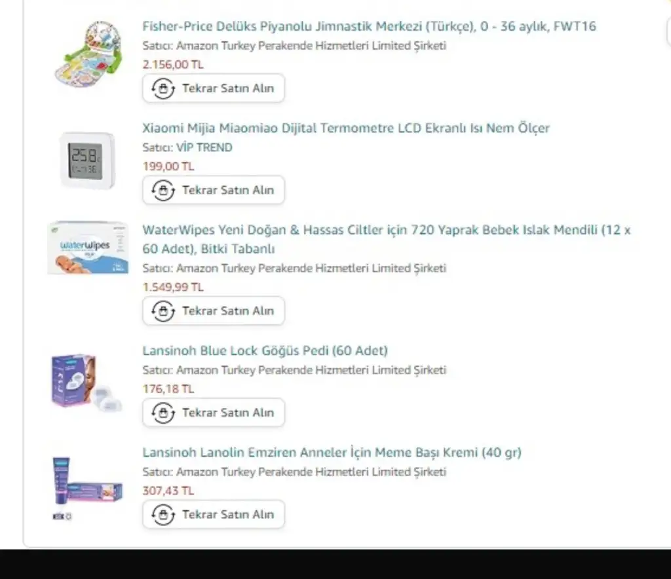Open WaterWipes Yeni Doğan product title

click(x=386, y=231)
